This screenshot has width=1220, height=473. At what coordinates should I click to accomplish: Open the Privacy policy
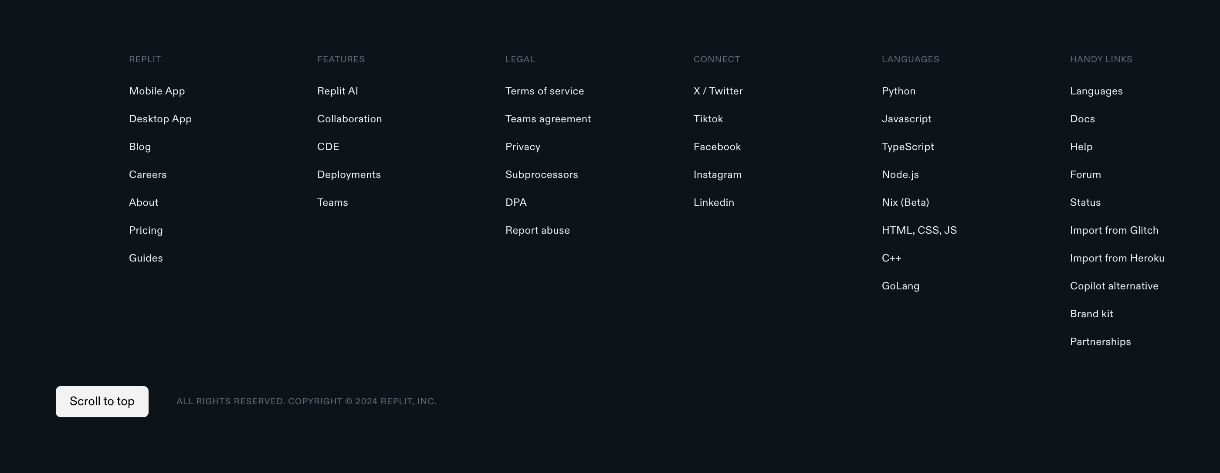click(522, 147)
